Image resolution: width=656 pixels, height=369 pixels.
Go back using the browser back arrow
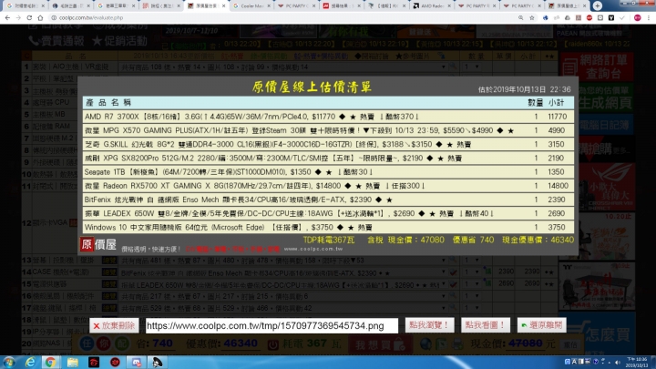pos(7,18)
